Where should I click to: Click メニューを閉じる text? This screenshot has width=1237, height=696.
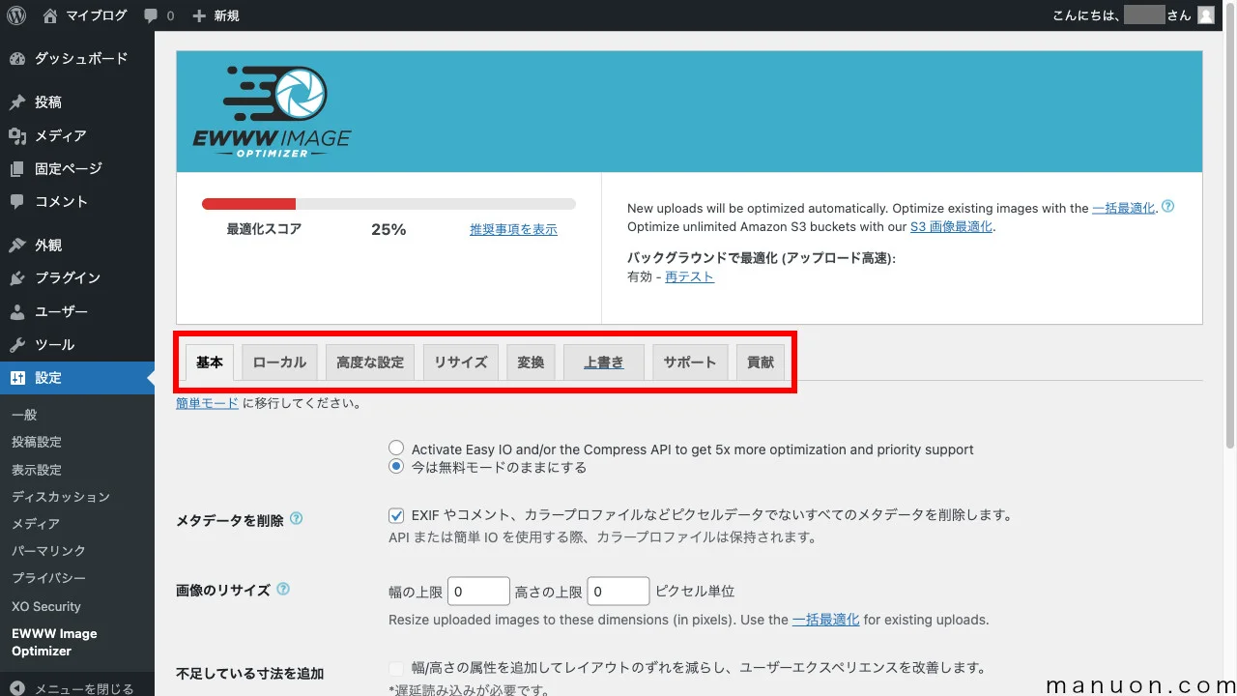point(84,688)
